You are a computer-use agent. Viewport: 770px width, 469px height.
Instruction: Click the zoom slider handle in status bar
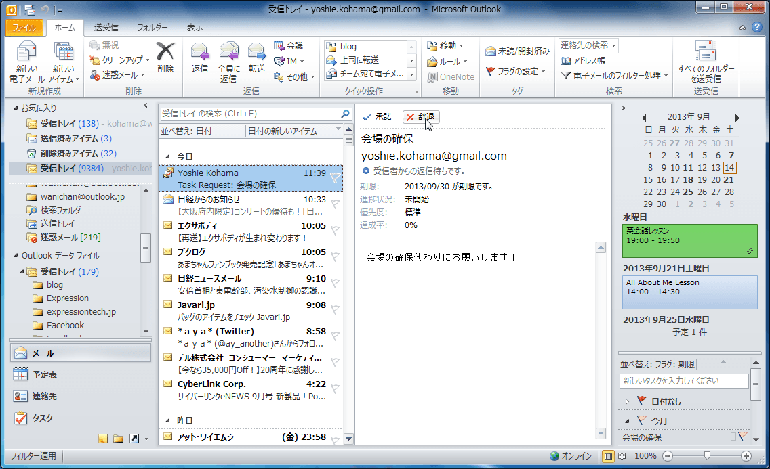click(707, 455)
